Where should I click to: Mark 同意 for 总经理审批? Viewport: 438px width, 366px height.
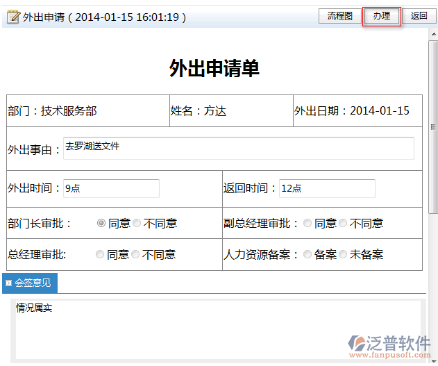(x=100, y=254)
